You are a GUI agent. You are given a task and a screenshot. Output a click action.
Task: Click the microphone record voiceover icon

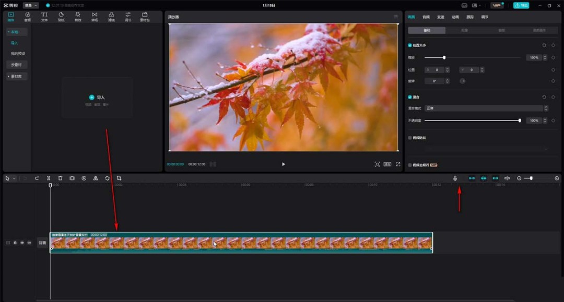pyautogui.click(x=455, y=178)
